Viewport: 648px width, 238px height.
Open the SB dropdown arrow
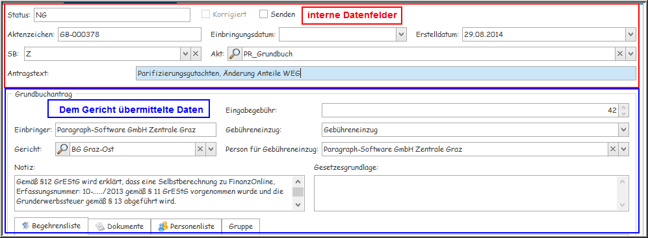point(185,54)
